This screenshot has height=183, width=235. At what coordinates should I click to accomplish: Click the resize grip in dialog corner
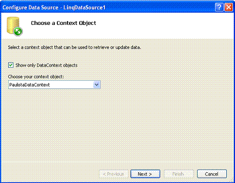[232, 180]
